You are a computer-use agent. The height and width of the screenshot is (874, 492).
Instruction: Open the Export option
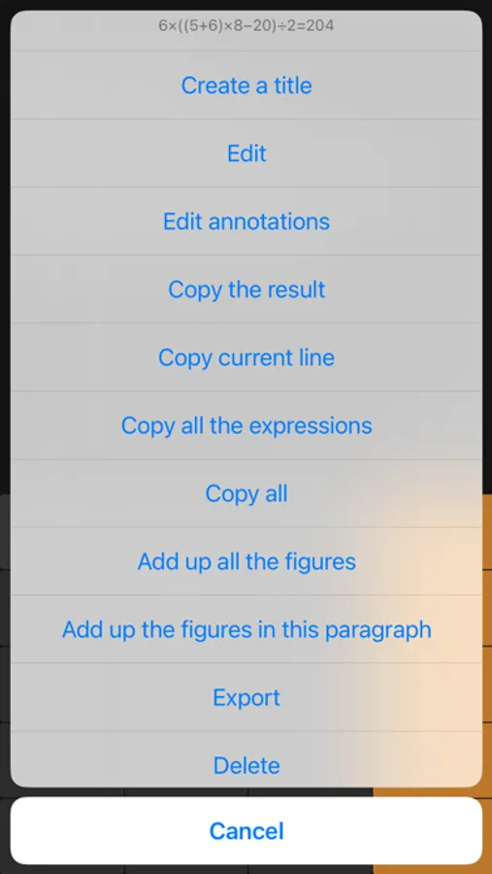246,697
